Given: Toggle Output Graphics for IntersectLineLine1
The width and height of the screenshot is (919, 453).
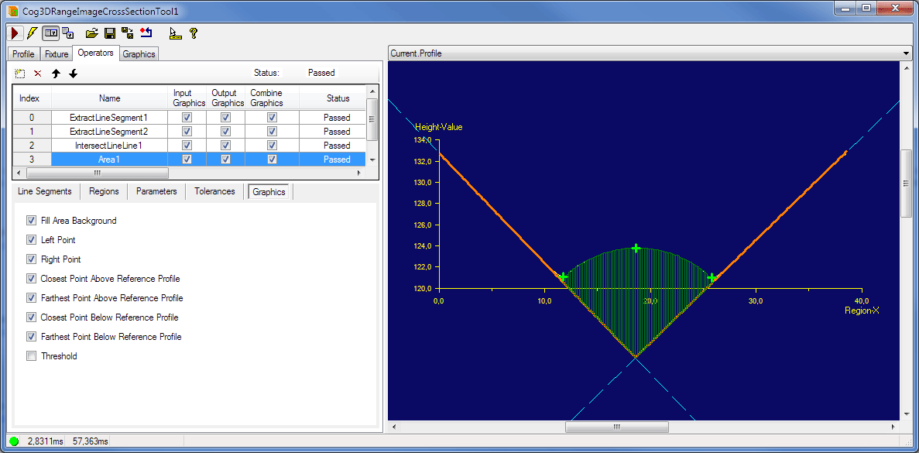Looking at the screenshot, I should tap(225, 145).
